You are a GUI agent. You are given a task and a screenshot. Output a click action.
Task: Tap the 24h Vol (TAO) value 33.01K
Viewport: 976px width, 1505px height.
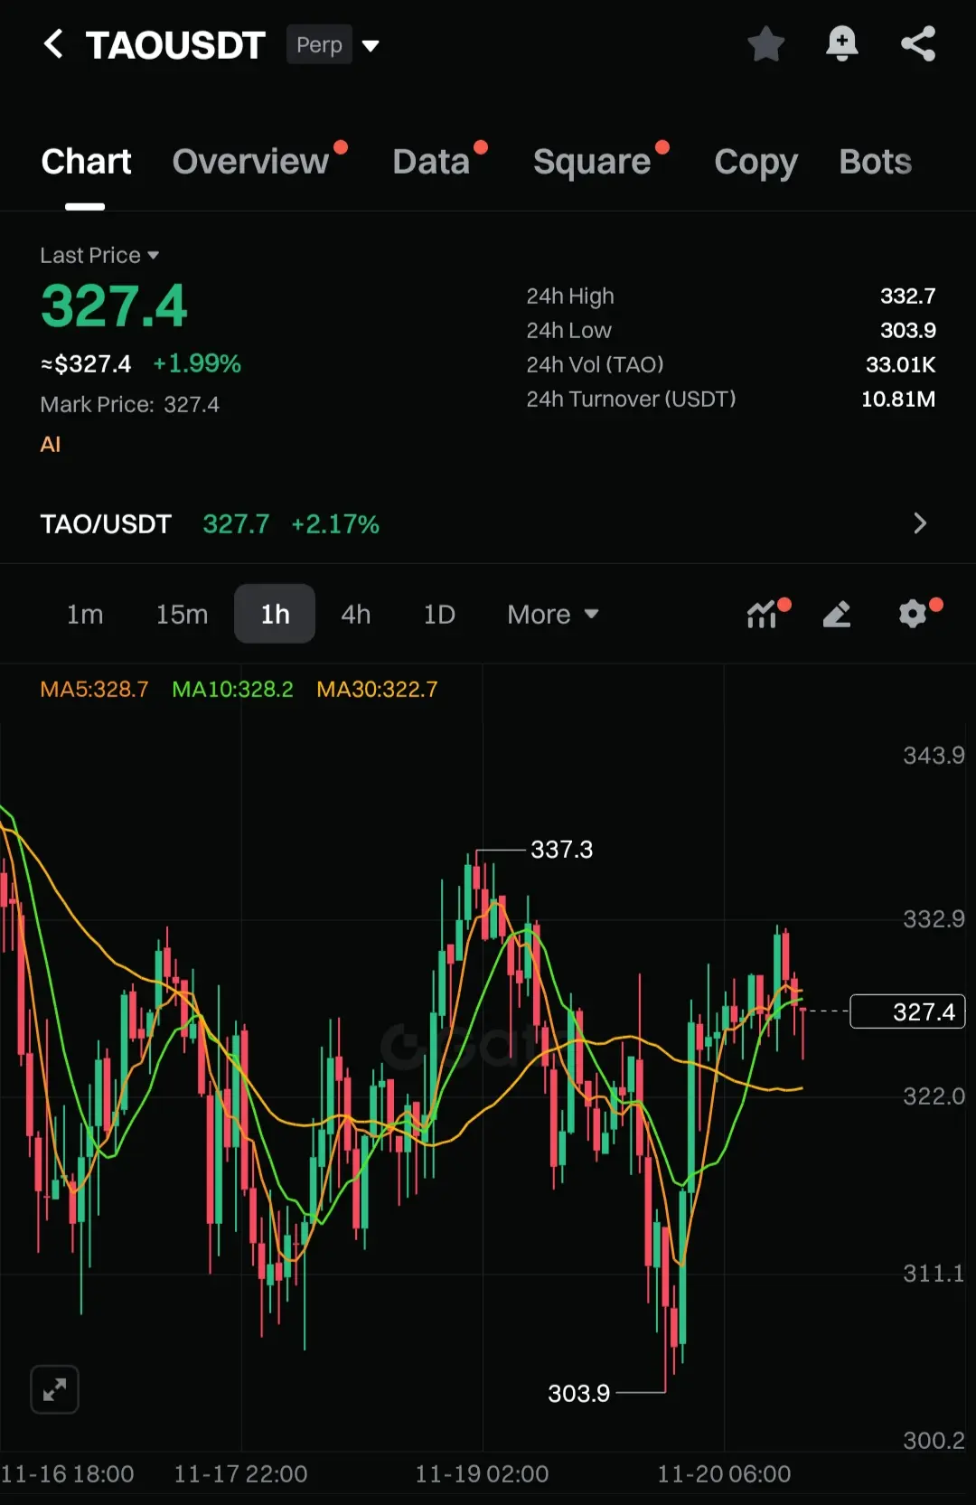pyautogui.click(x=900, y=364)
